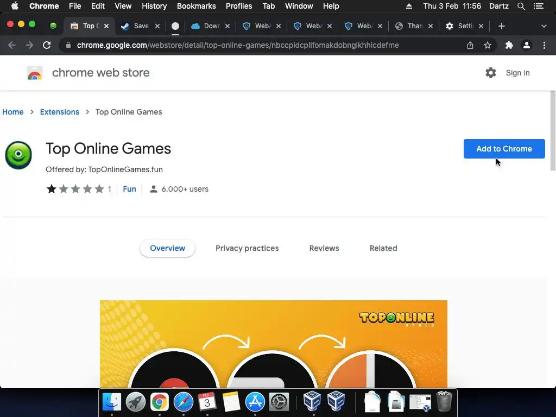Switch to the Overview tab
Image resolution: width=556 pixels, height=417 pixels.
coord(167,248)
